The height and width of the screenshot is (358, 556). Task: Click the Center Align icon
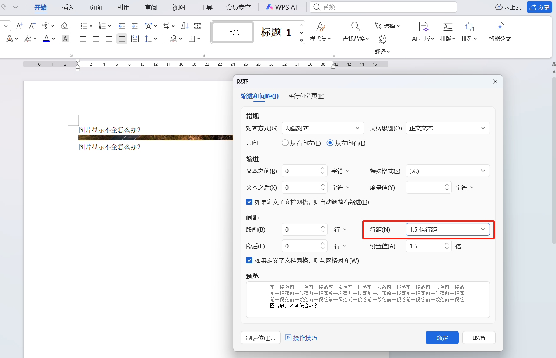click(x=96, y=39)
